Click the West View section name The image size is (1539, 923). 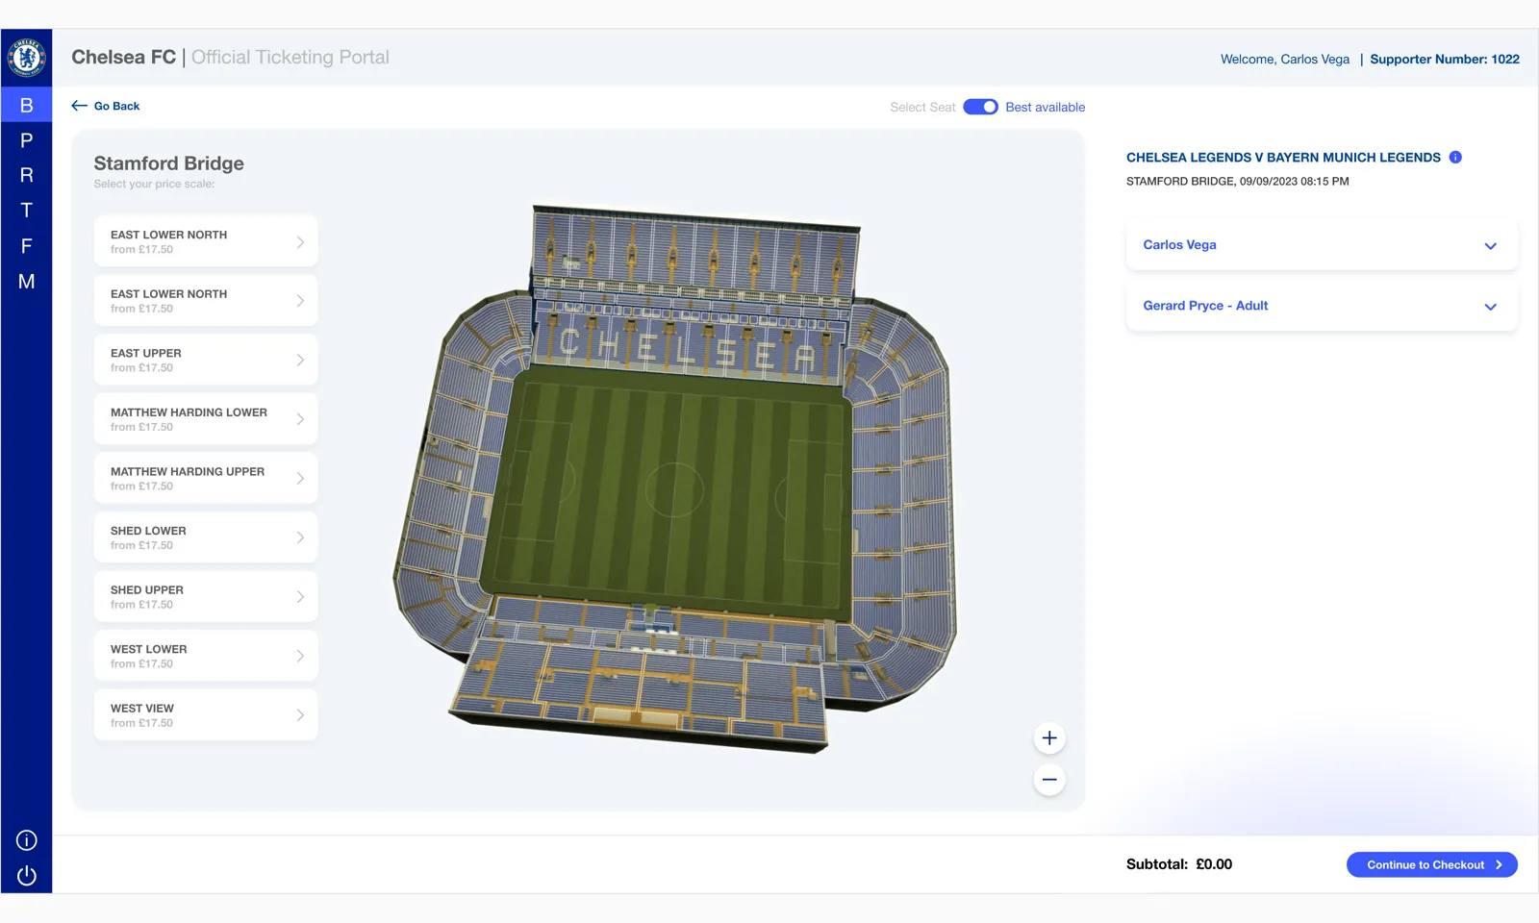coord(142,709)
